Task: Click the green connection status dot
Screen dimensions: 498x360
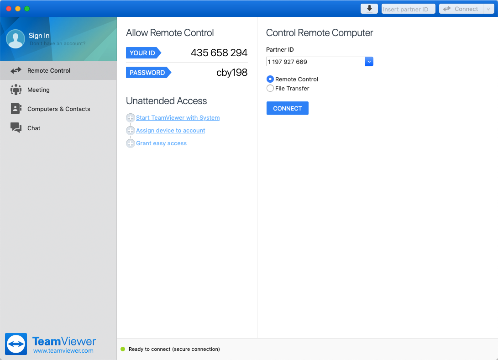Action: (x=123, y=349)
